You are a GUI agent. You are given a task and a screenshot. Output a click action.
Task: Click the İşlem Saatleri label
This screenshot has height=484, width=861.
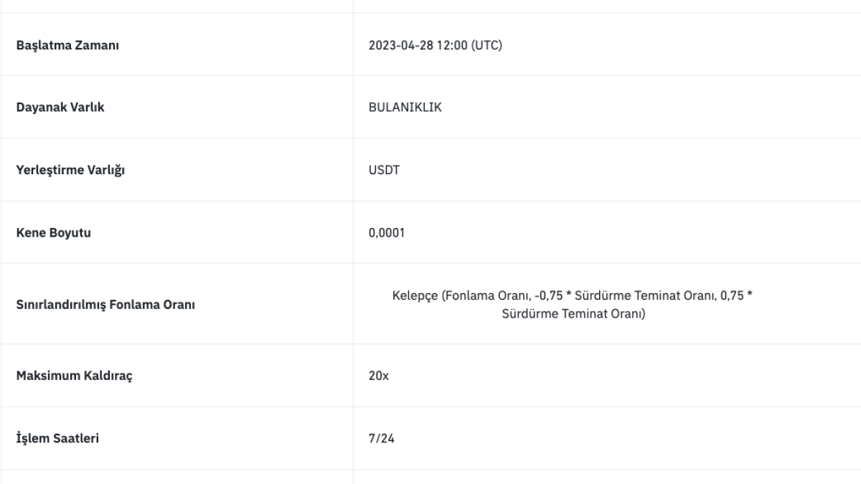click(57, 438)
